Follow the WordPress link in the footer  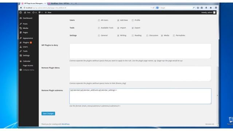(x=66, y=124)
